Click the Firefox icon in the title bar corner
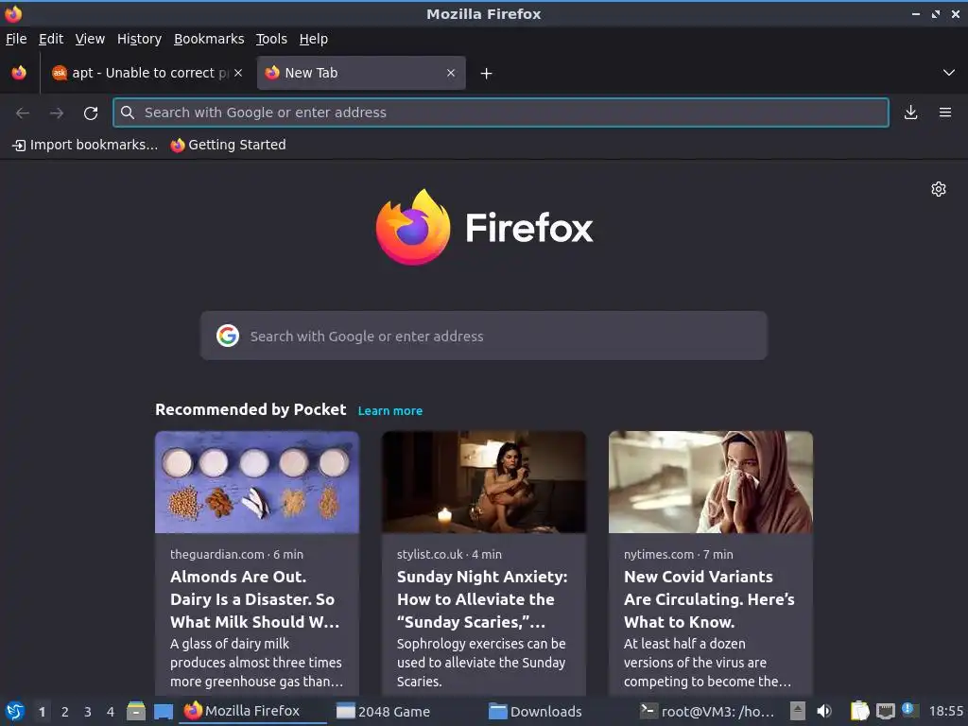This screenshot has height=726, width=968. (13, 13)
